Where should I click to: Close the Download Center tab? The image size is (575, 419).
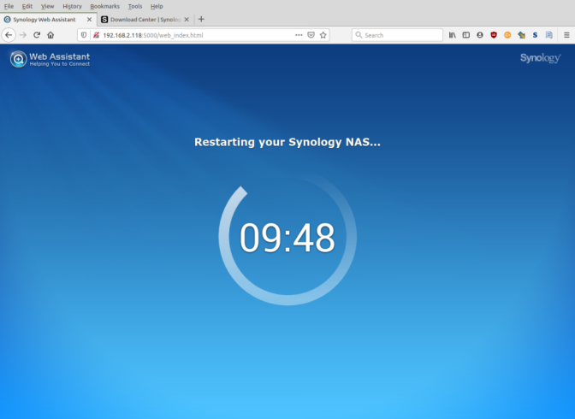(187, 20)
